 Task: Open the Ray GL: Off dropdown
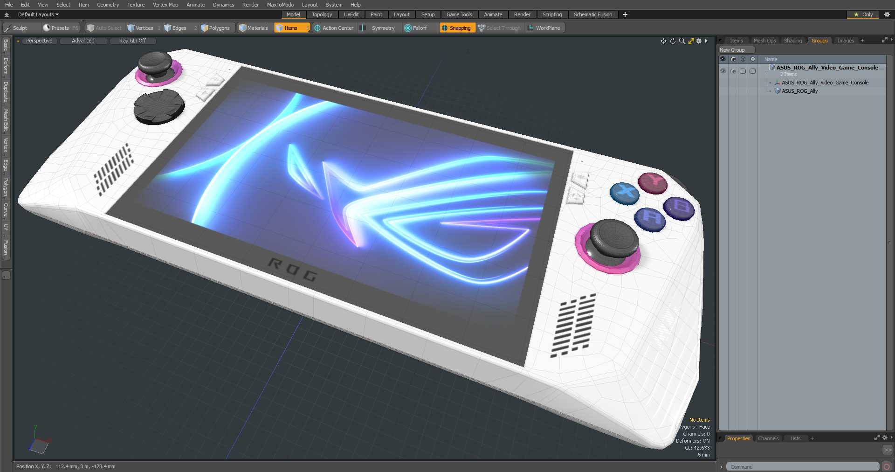click(x=132, y=41)
